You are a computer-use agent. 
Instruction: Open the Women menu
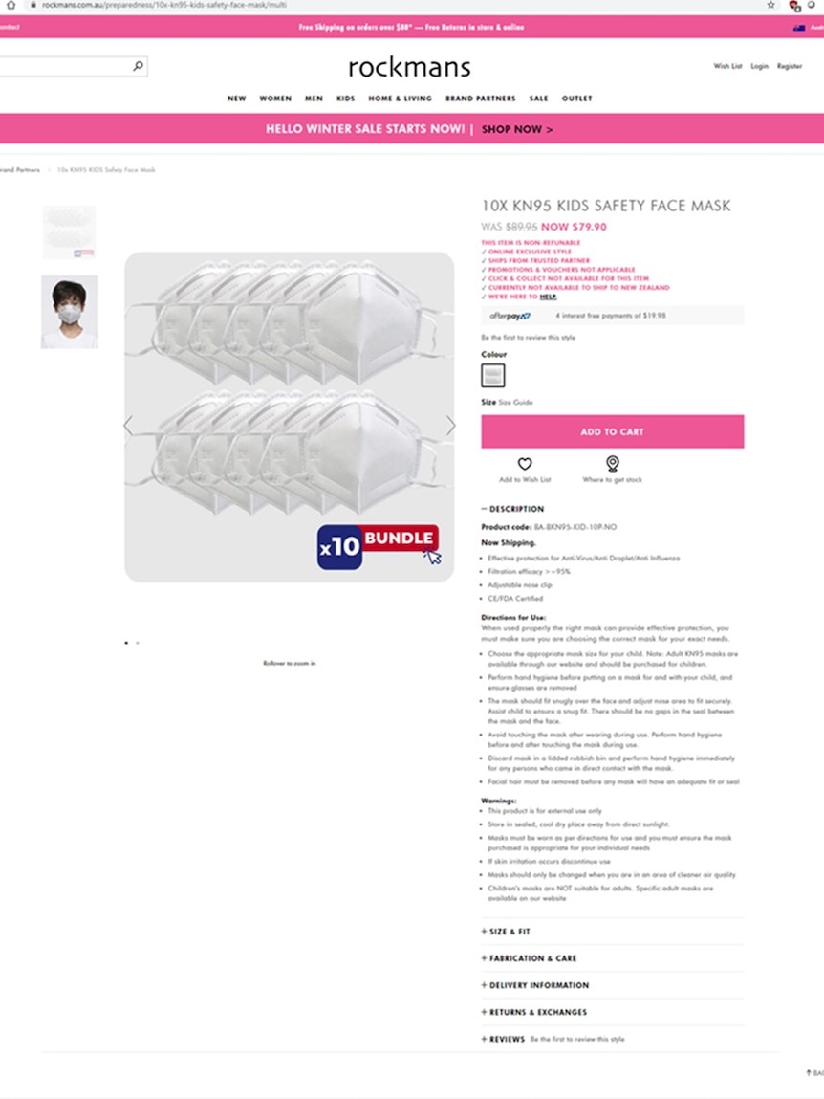[275, 99]
